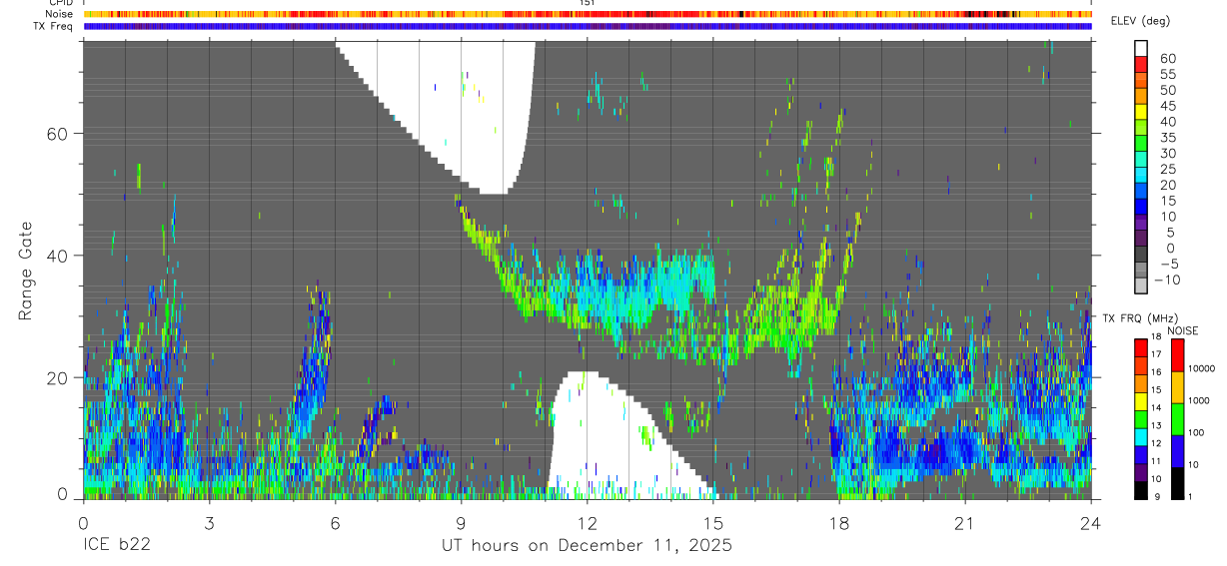Click the '16' label in the TX FRQ legend

[x=1156, y=372]
